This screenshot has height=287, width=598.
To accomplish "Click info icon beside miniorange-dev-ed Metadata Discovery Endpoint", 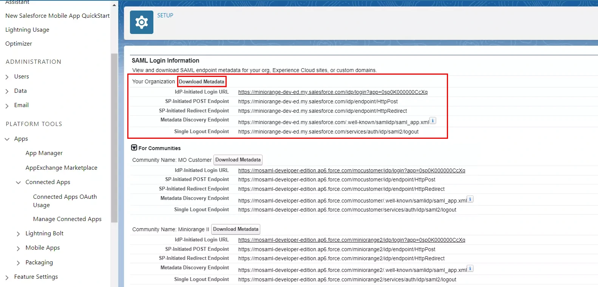I will [433, 121].
